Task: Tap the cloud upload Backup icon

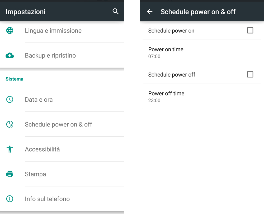Action: (10, 55)
